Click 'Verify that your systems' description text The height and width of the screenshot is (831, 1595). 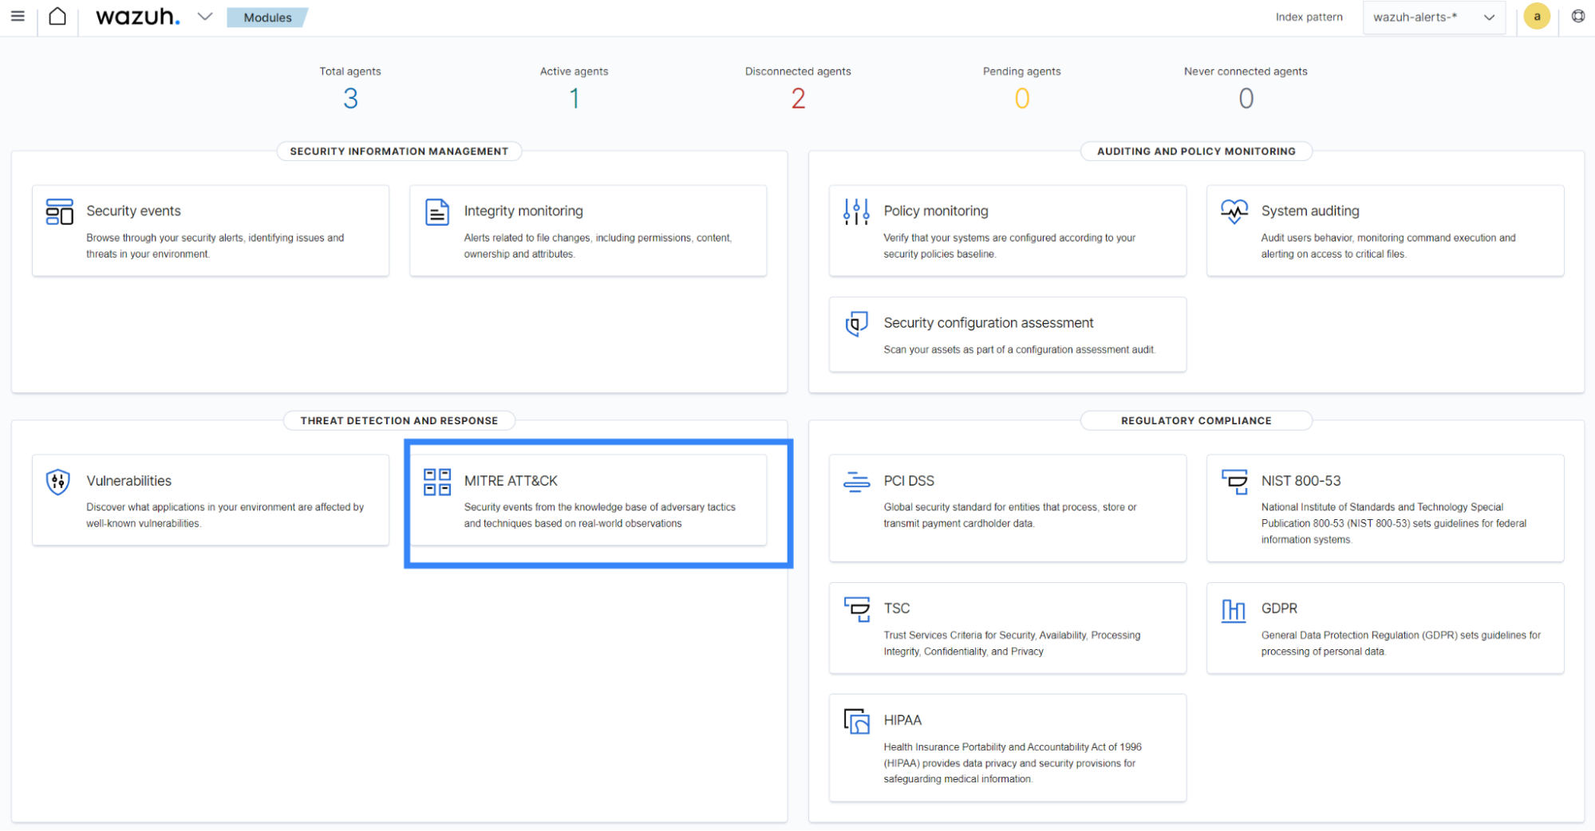pos(1009,246)
